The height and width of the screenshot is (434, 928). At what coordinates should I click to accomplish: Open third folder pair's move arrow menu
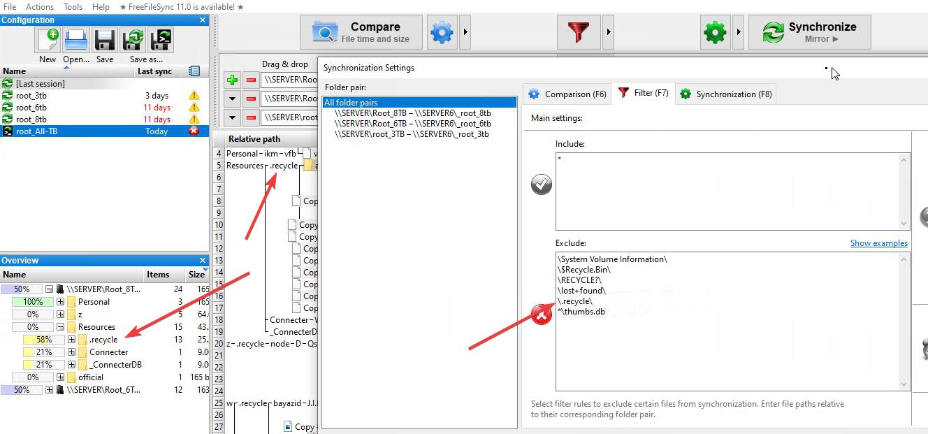point(232,117)
